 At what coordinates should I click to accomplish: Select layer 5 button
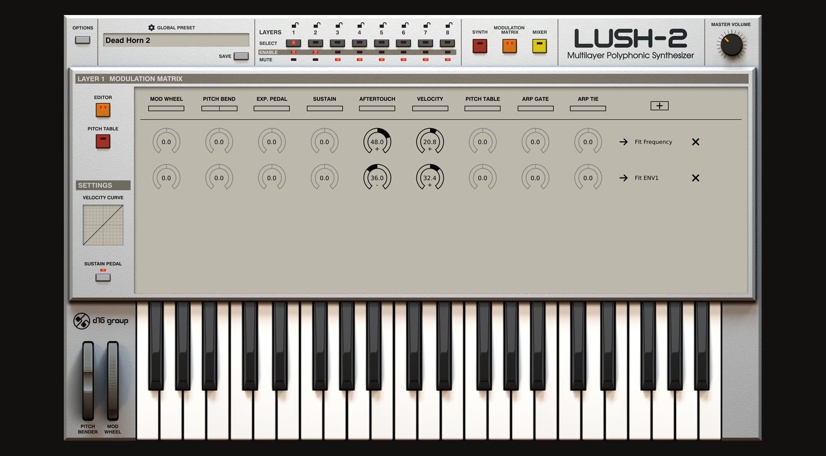click(x=381, y=43)
